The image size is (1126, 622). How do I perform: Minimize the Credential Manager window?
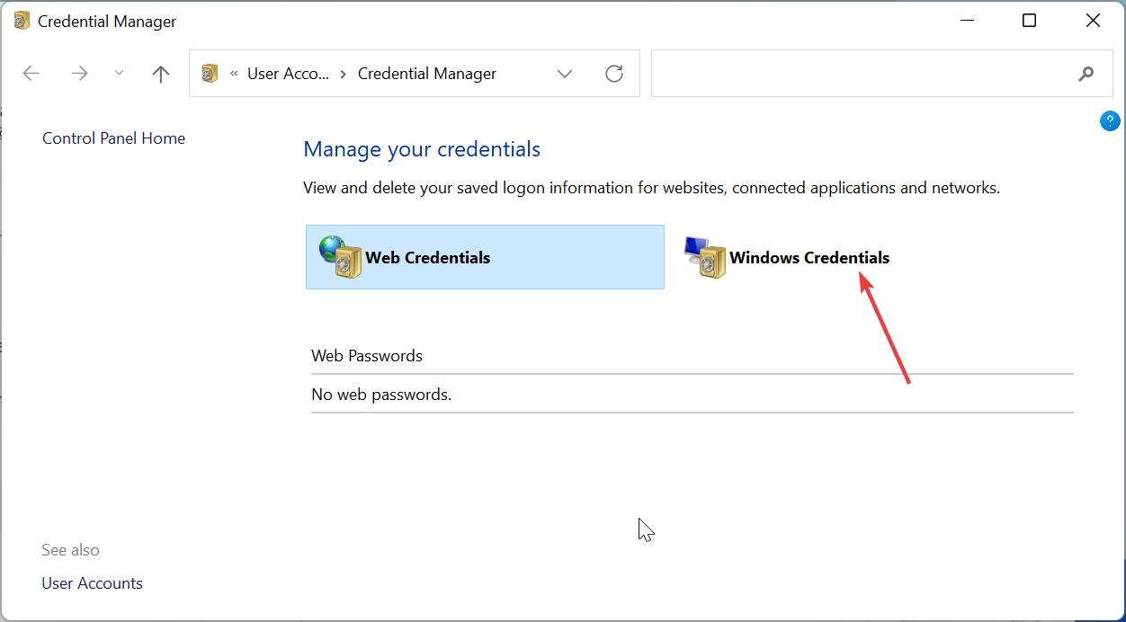(967, 21)
